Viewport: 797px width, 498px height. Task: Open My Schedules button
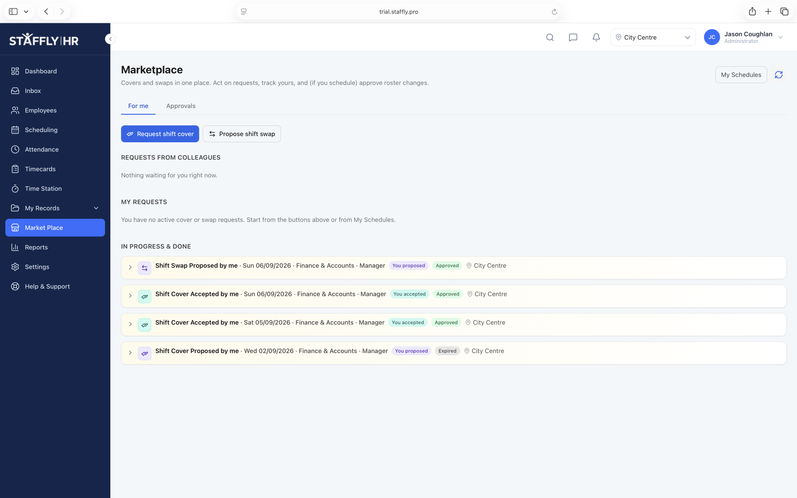[741, 75]
